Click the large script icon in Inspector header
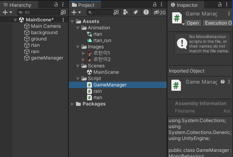 click(x=177, y=18)
